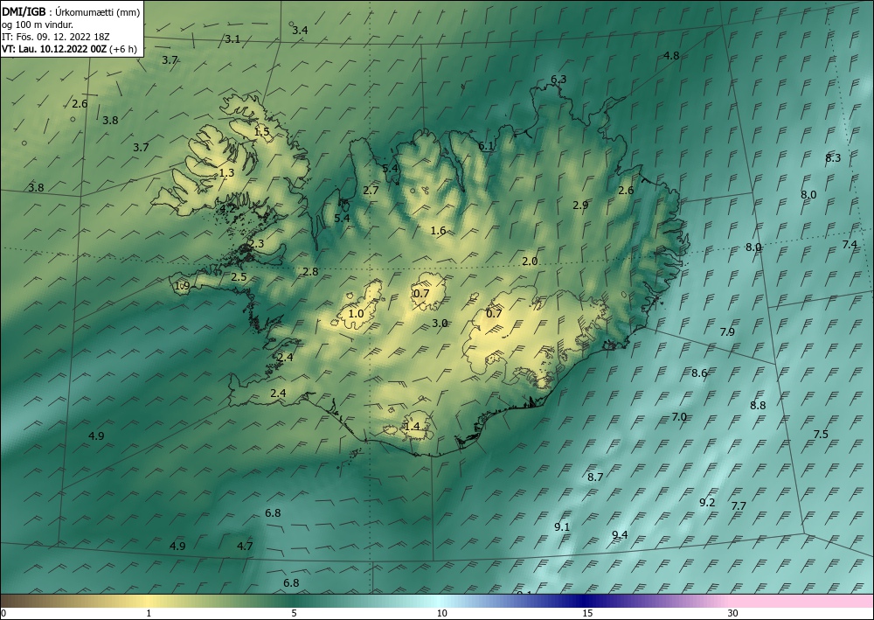Click the 2.0 value label
The width and height of the screenshot is (874, 620).
(530, 261)
